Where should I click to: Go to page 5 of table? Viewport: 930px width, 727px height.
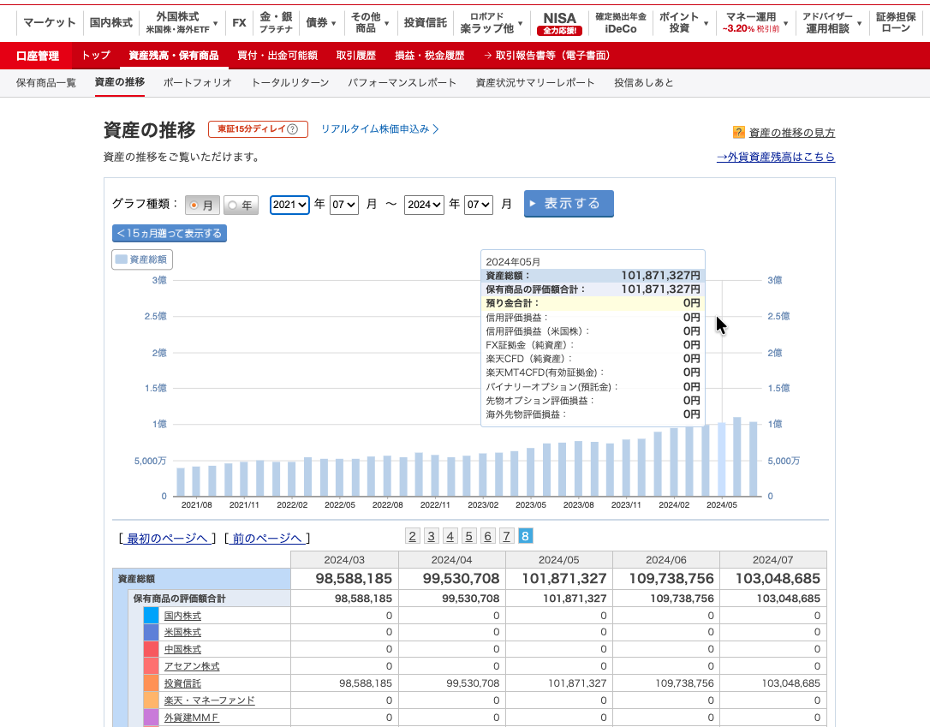(x=468, y=537)
